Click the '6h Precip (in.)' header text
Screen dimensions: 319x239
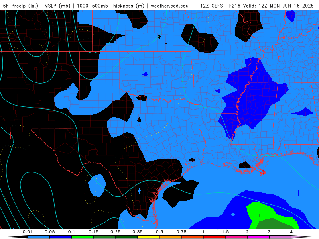21,6
